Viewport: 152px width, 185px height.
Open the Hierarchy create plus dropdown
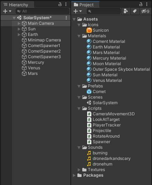[7, 11]
